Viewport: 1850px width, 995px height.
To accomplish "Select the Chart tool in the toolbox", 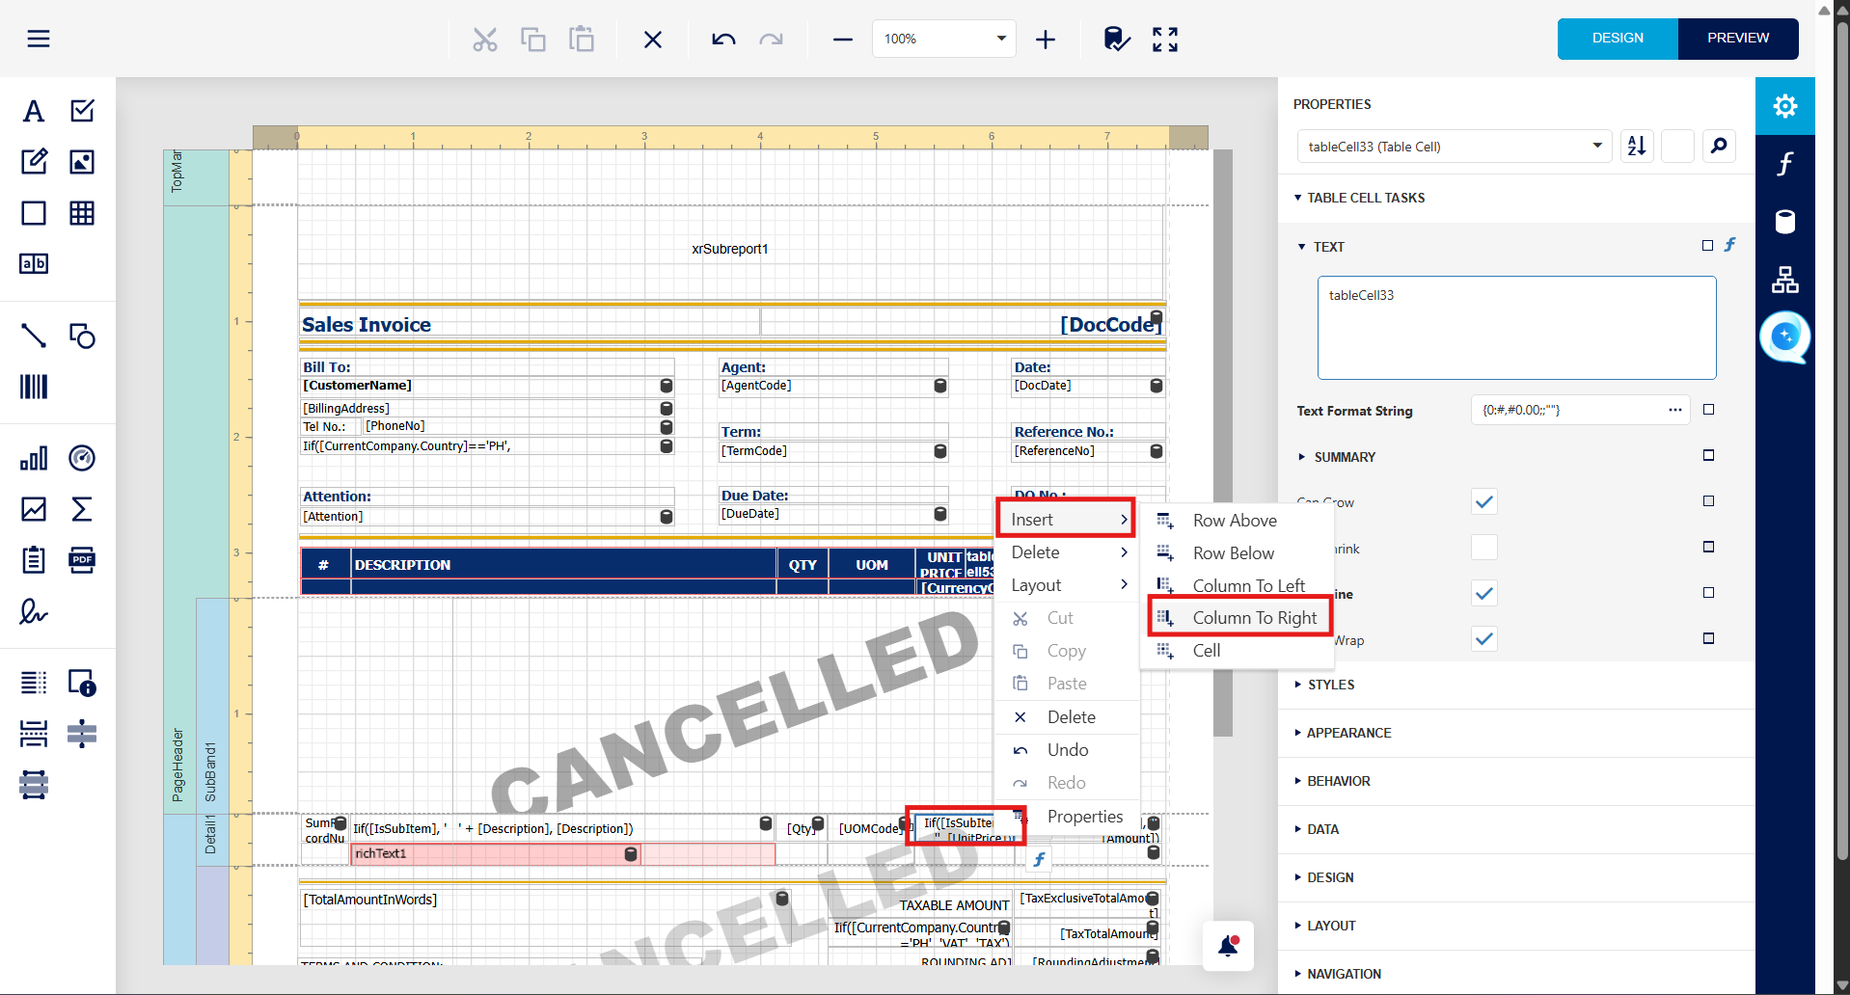I will point(34,458).
